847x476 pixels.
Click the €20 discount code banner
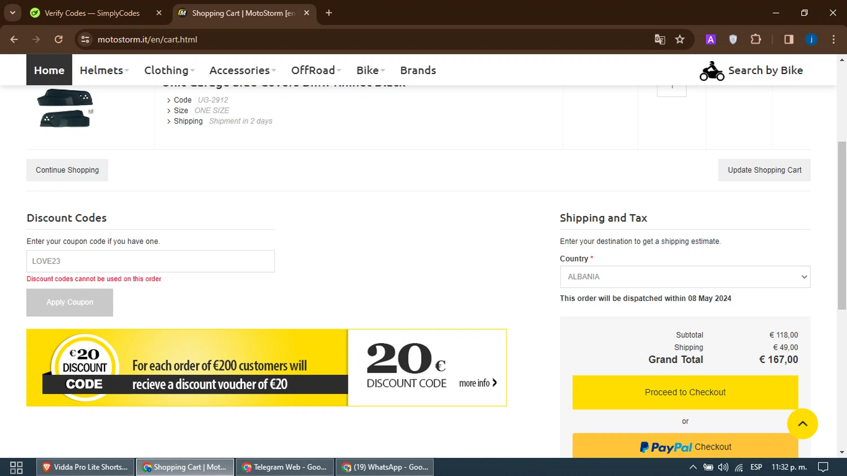(266, 368)
